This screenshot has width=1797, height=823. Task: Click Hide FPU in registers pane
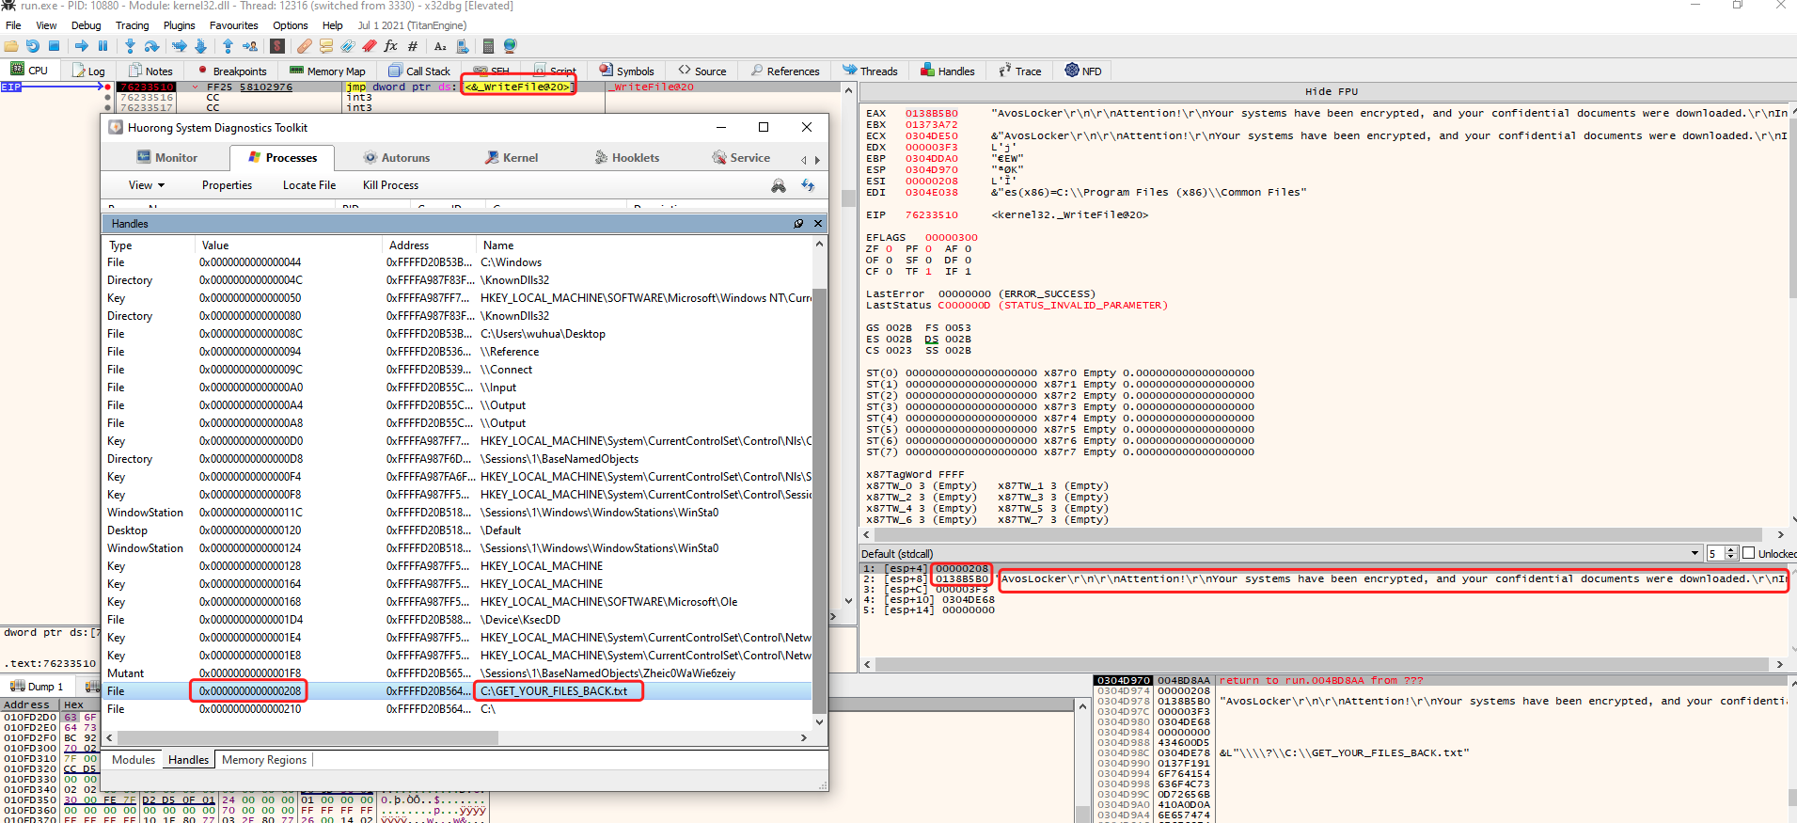tap(1331, 91)
